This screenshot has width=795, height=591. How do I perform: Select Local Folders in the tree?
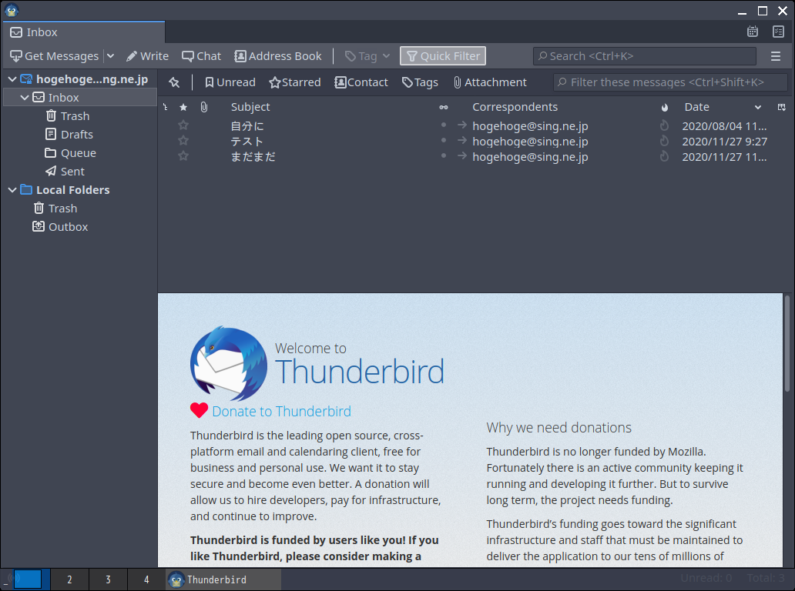(72, 190)
